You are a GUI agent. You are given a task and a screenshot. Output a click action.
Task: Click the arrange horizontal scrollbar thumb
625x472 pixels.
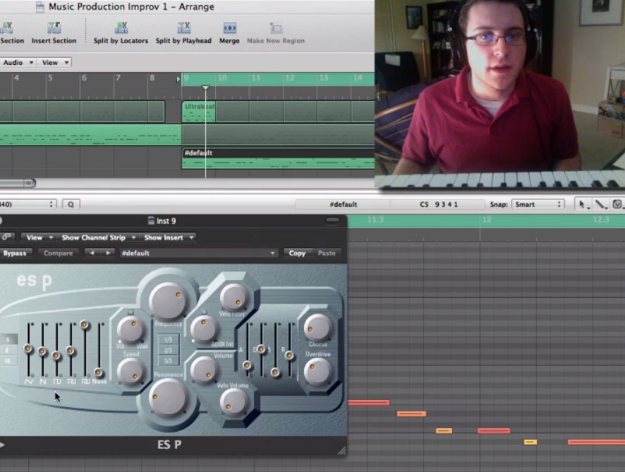click(17, 183)
